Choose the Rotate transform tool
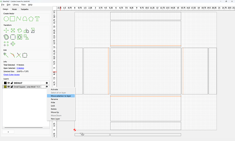Viewport: 235px width, 141px height. coord(19,30)
